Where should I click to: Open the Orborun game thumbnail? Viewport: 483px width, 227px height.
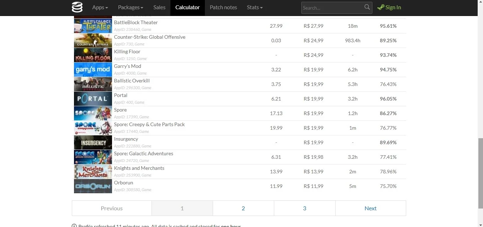[x=93, y=186]
